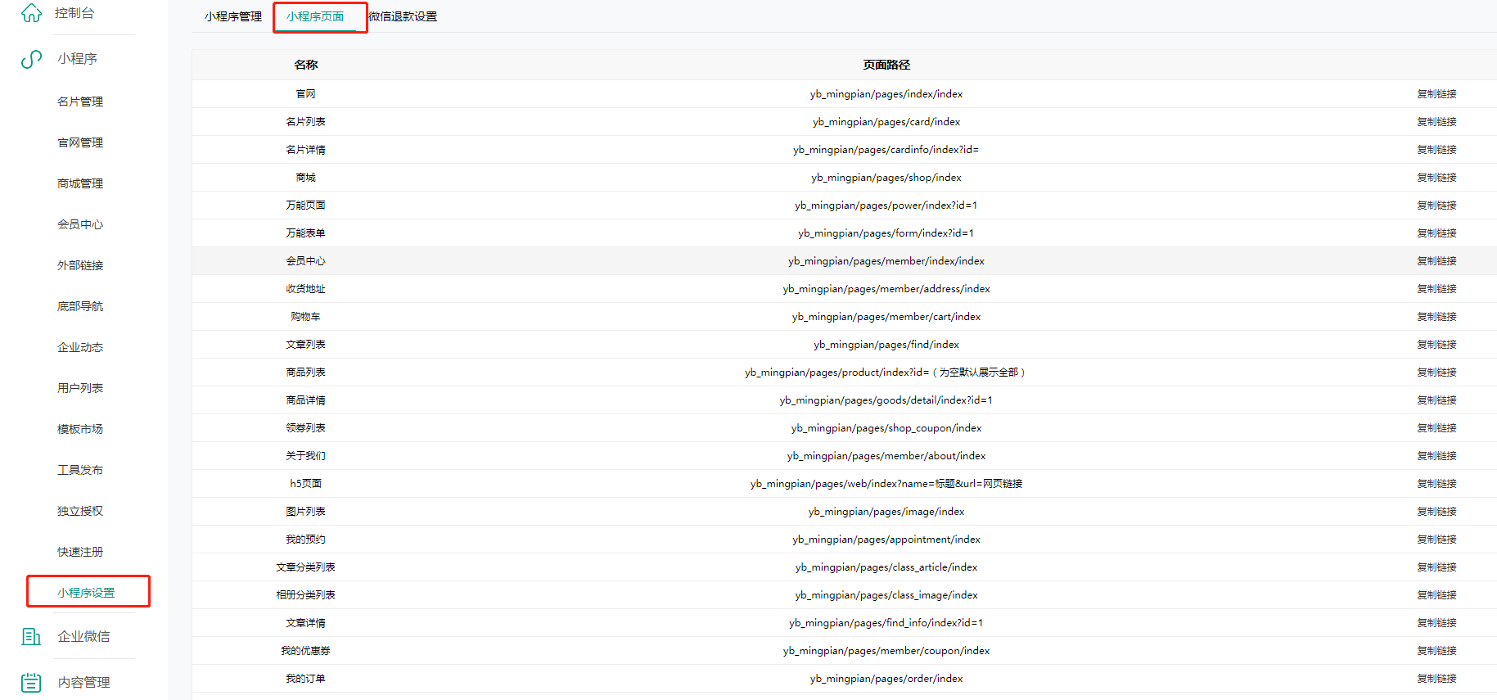Open 小程序设置 sidebar entry

click(x=86, y=593)
